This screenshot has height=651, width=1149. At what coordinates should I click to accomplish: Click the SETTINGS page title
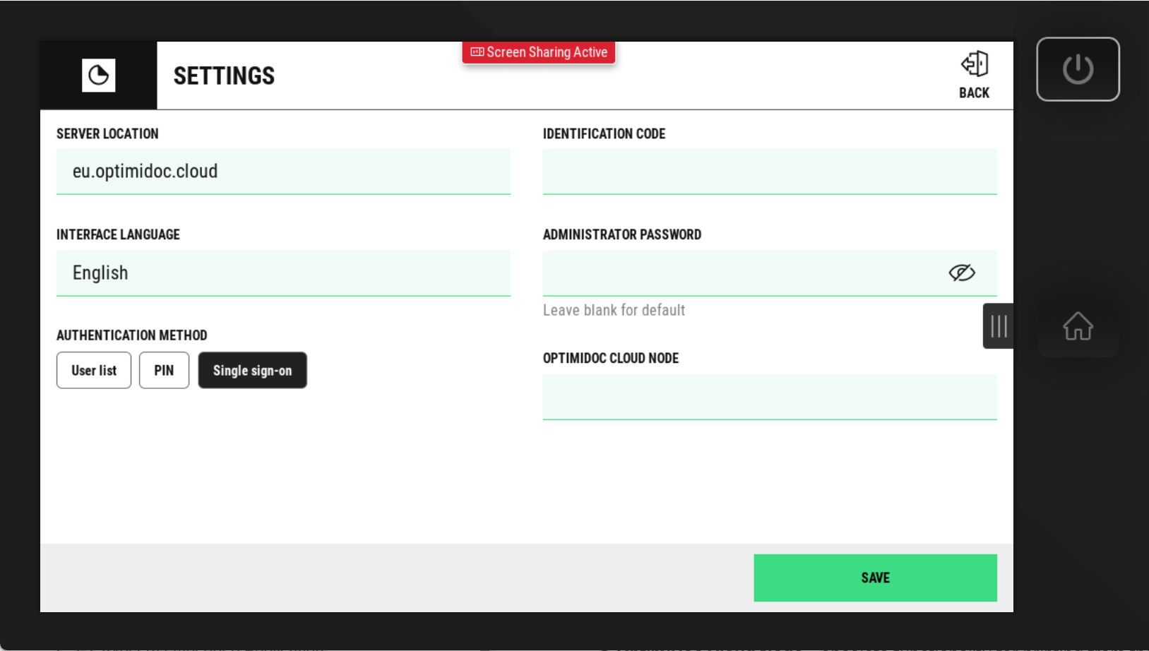(224, 76)
